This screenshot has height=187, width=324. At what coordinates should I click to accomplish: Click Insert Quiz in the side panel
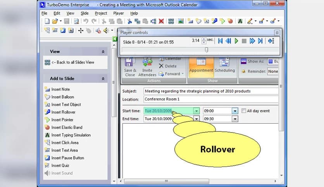point(57,165)
